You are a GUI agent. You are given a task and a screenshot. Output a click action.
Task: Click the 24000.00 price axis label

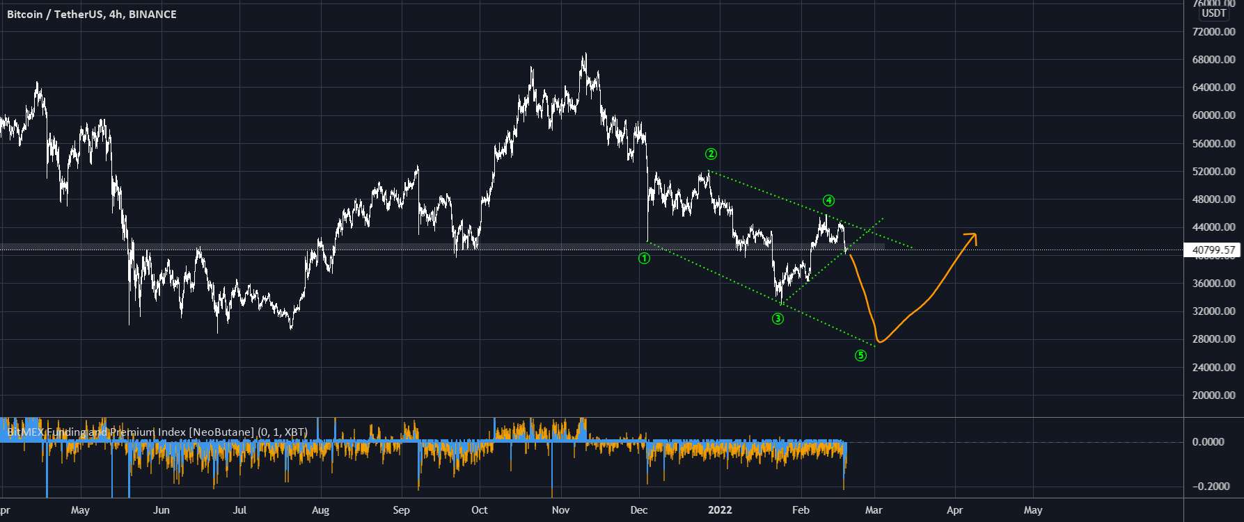pyautogui.click(x=1214, y=368)
